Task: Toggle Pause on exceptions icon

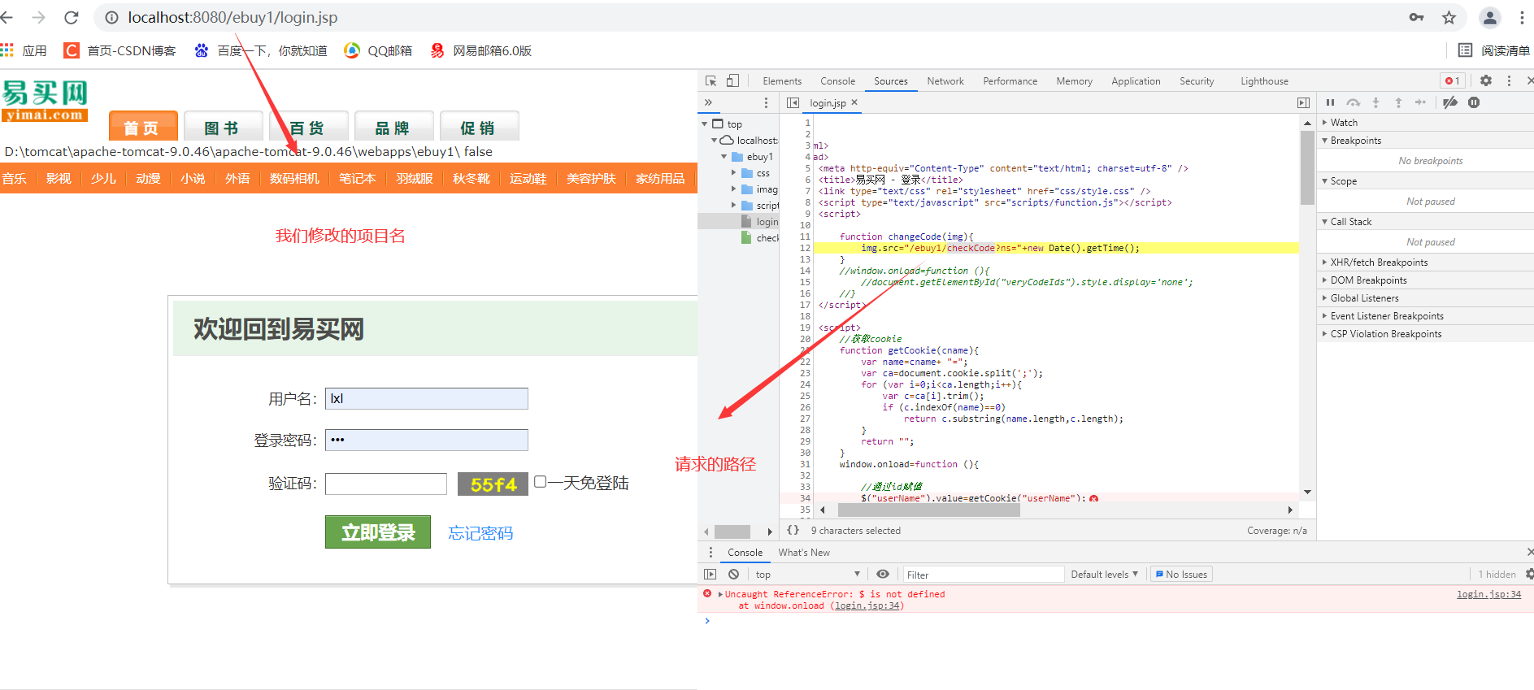Action: [1474, 102]
